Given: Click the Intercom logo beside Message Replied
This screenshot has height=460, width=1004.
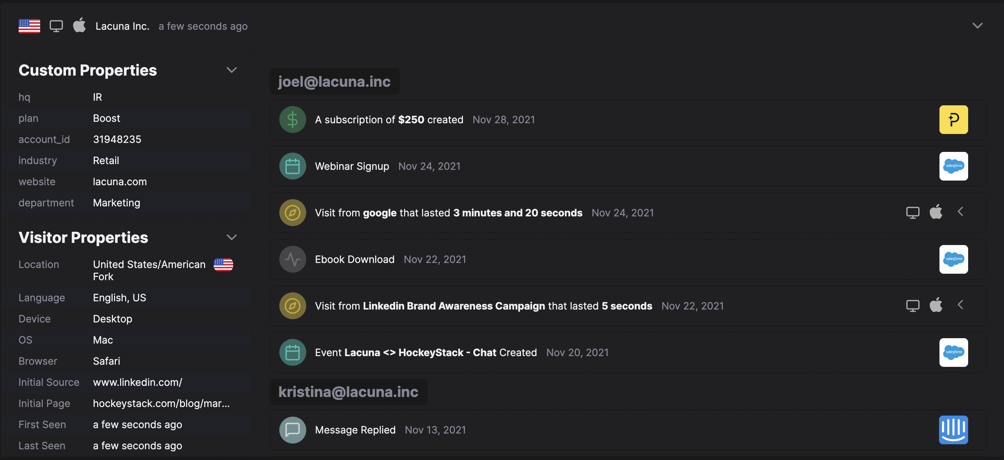Looking at the screenshot, I should [953, 430].
